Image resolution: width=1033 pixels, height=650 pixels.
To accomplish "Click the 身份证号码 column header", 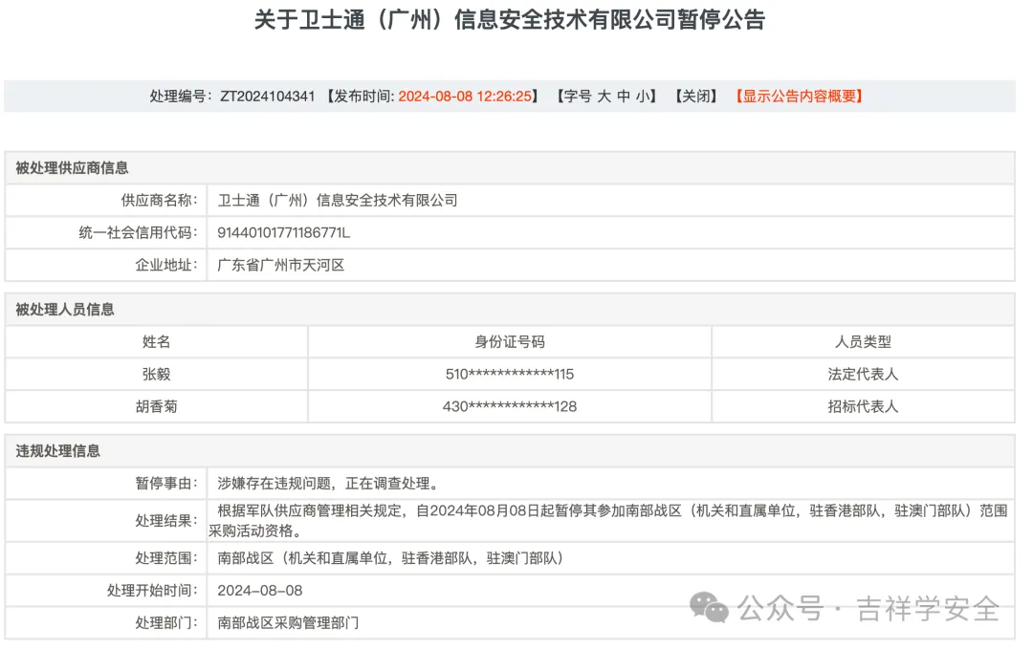I will coord(509,342).
